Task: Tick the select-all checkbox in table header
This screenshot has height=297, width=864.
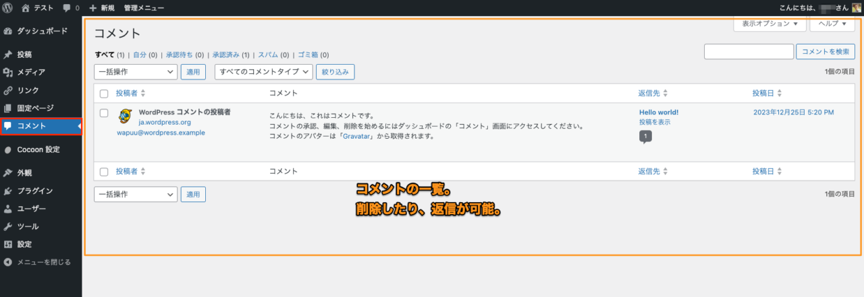Action: point(104,94)
